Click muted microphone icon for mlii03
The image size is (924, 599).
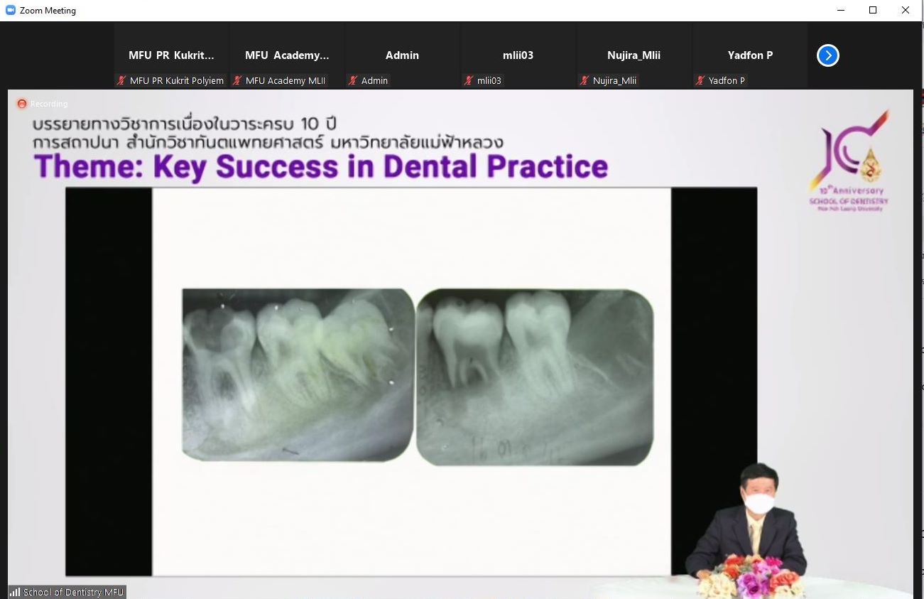click(469, 81)
